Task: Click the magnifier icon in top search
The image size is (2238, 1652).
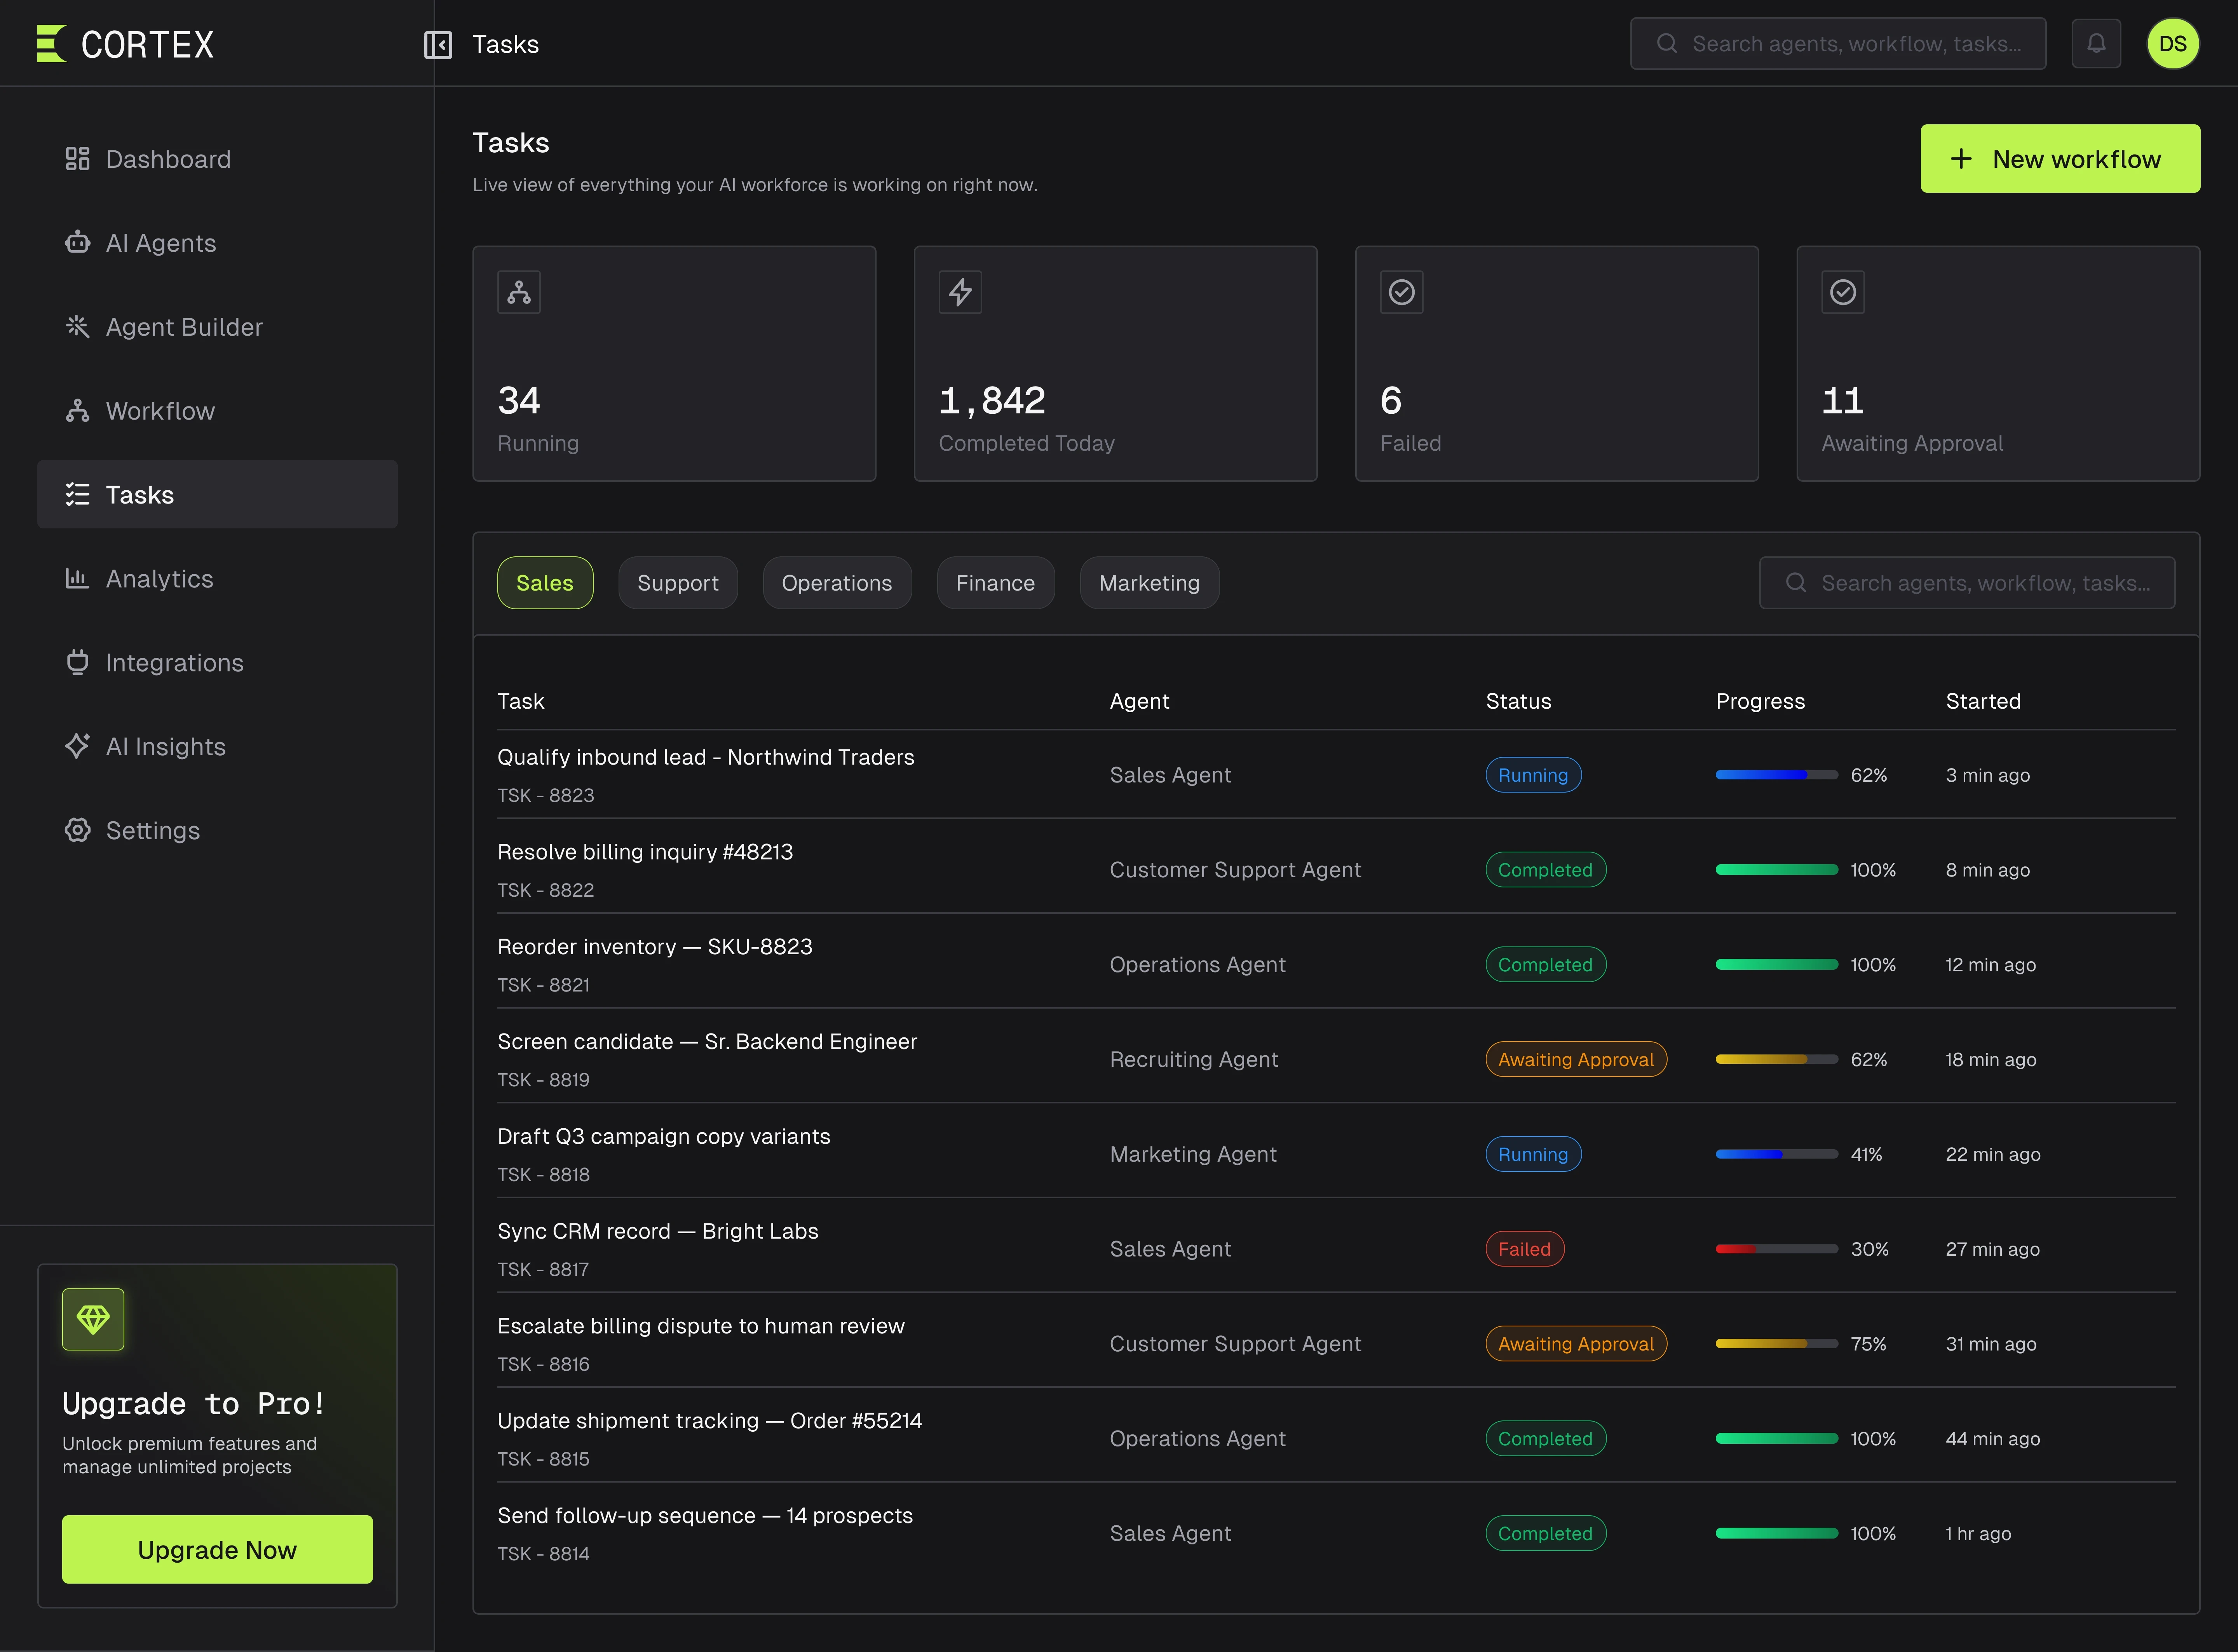Action: pos(1667,44)
